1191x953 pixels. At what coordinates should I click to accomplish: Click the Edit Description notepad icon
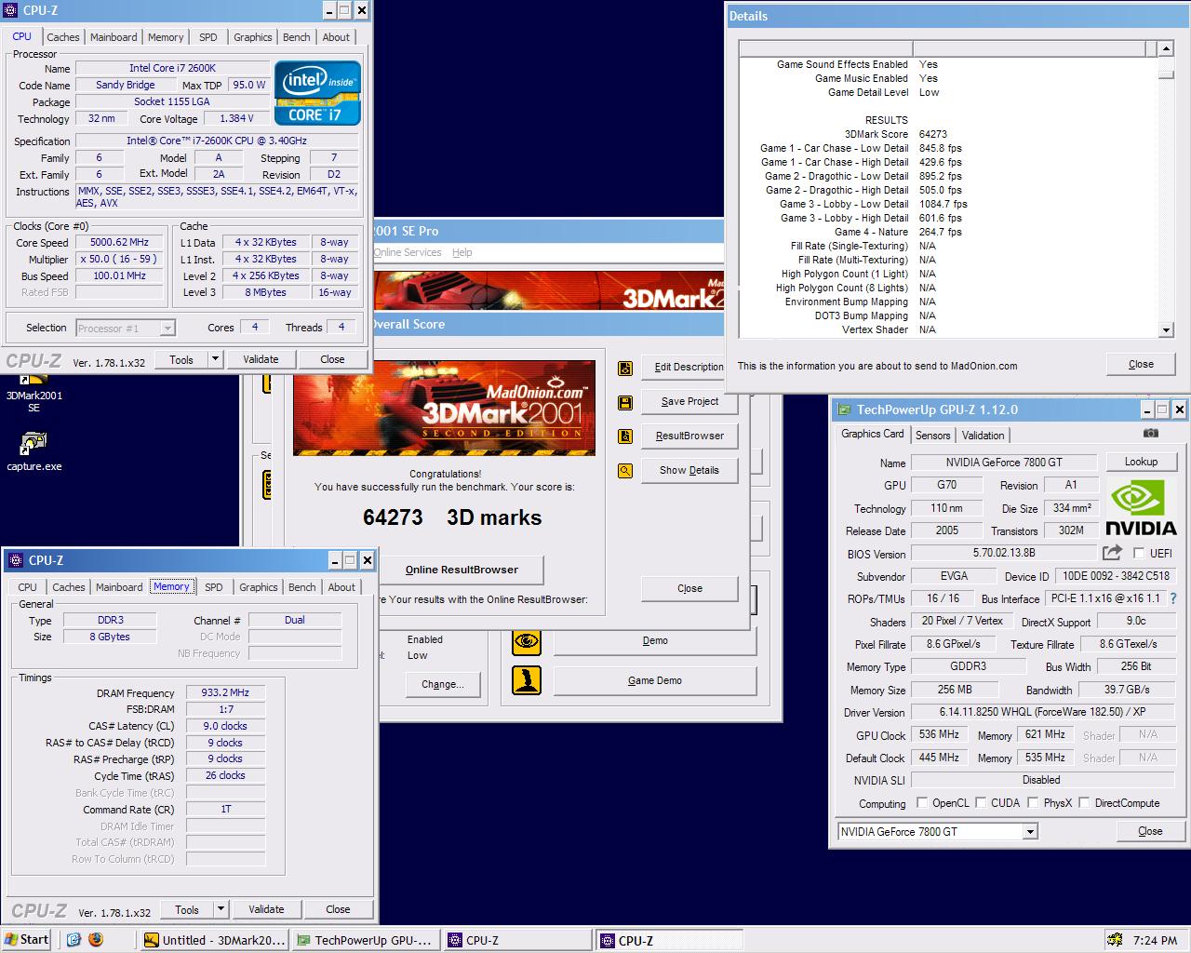[625, 368]
